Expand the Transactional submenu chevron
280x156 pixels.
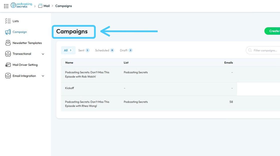point(43,54)
